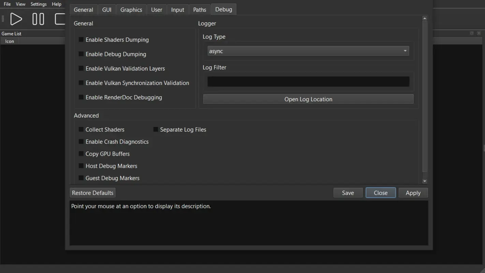Stop emulation using the stop icon

pyautogui.click(x=60, y=19)
